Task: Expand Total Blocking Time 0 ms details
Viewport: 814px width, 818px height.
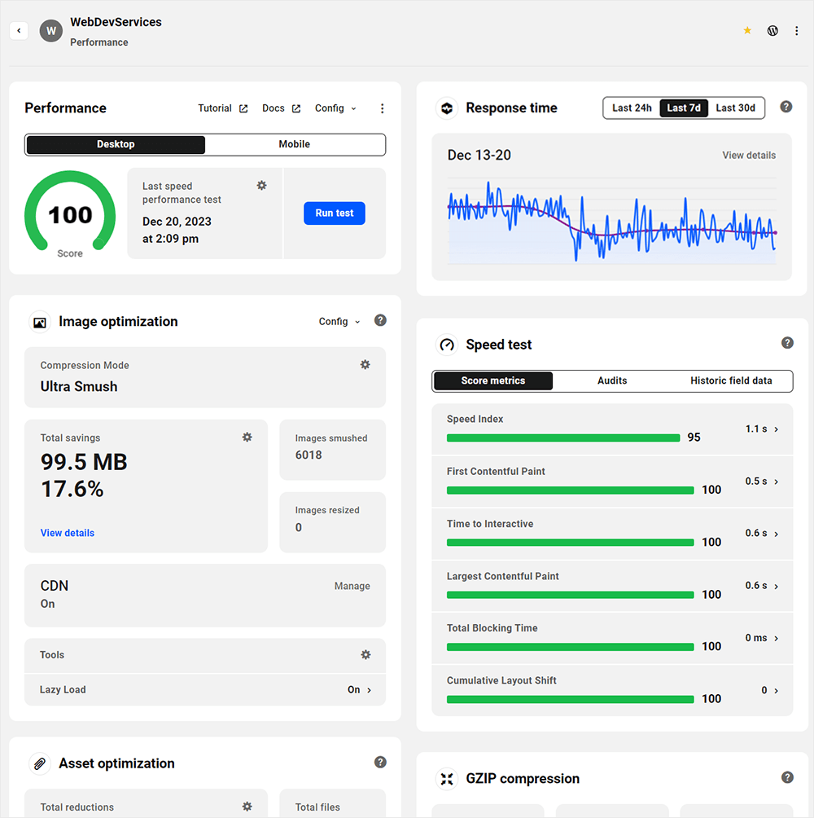Action: (761, 638)
